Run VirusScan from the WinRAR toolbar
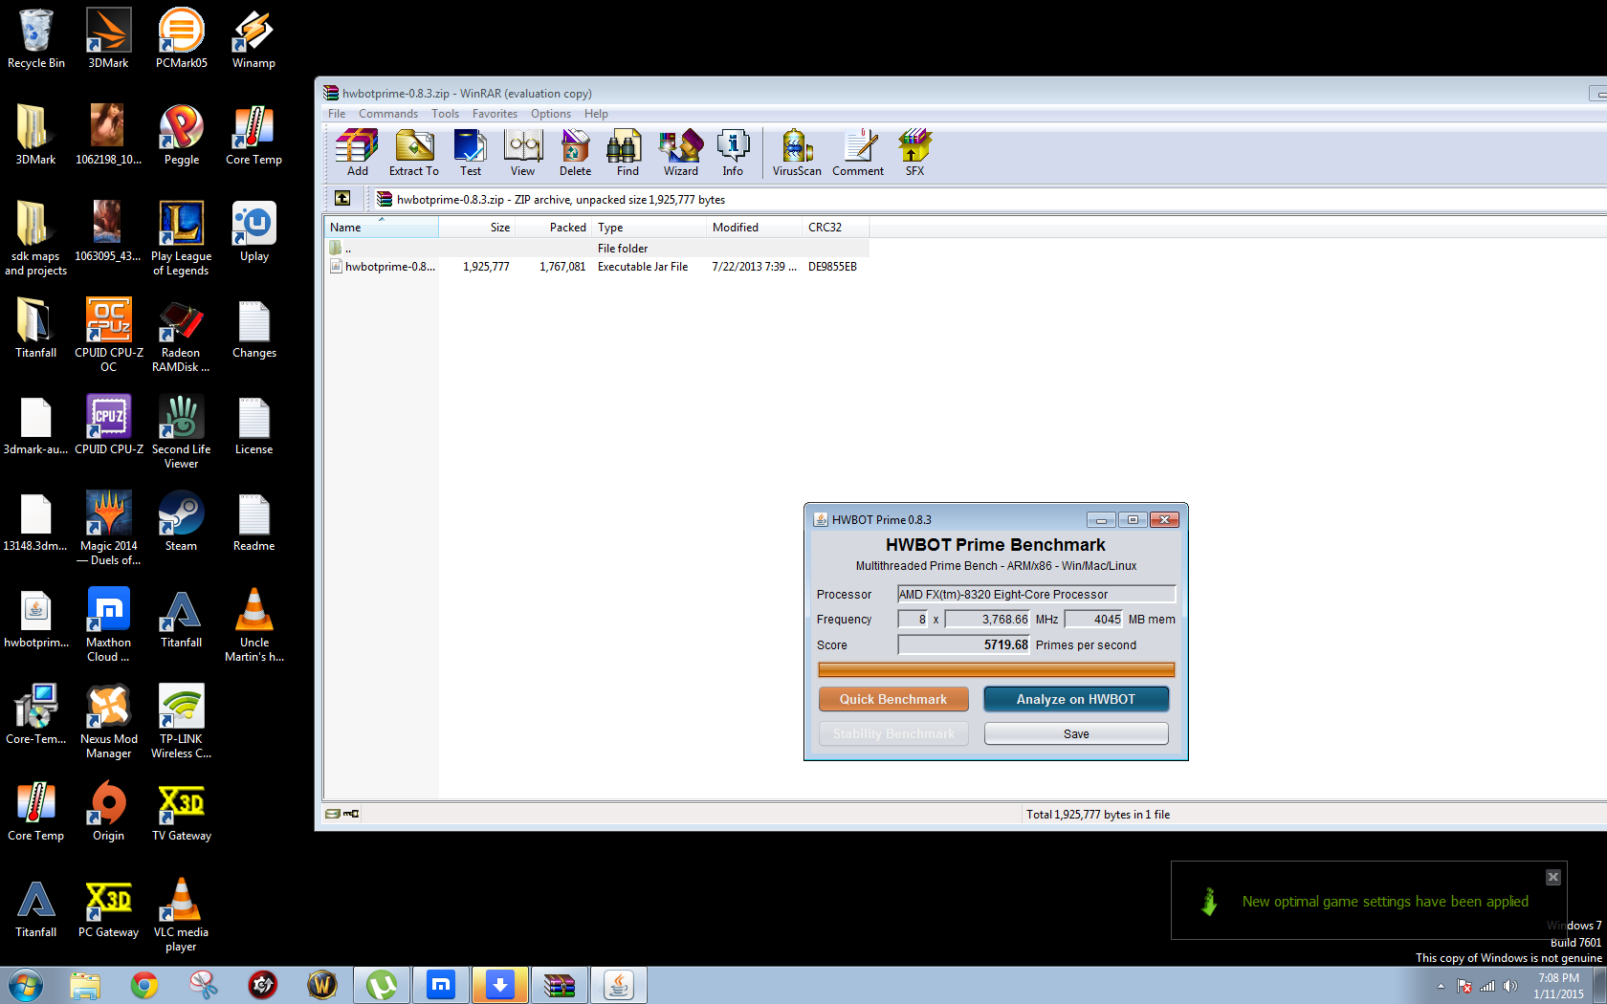The image size is (1607, 1004). tap(797, 153)
